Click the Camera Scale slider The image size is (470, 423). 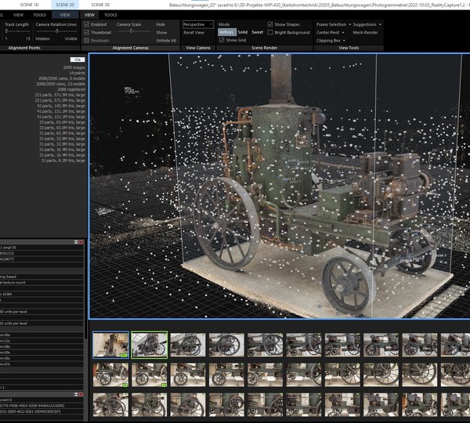pos(133,31)
